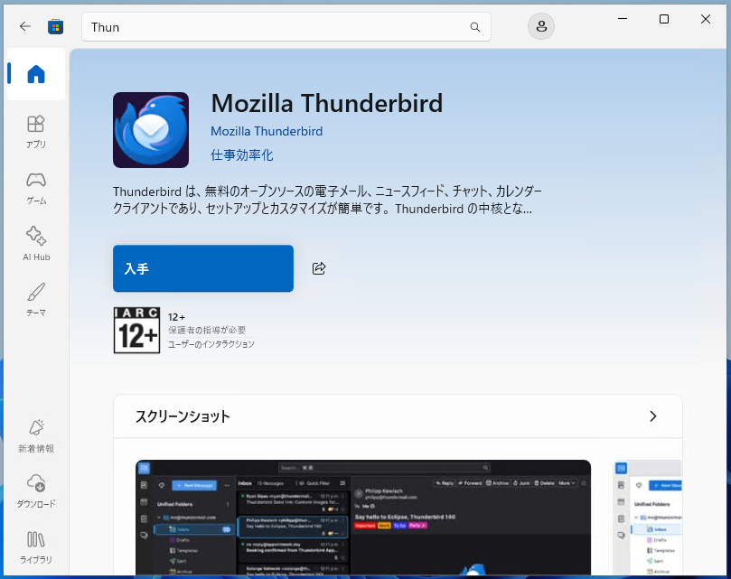Open the テーマ (Themes) section
Image resolution: width=731 pixels, height=579 pixels.
click(36, 300)
